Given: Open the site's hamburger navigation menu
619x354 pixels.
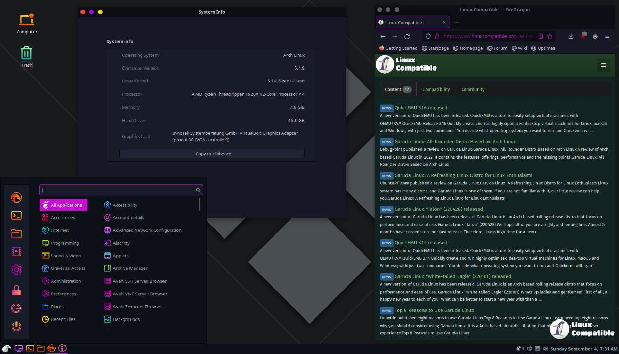Looking at the screenshot, I should (x=603, y=65).
